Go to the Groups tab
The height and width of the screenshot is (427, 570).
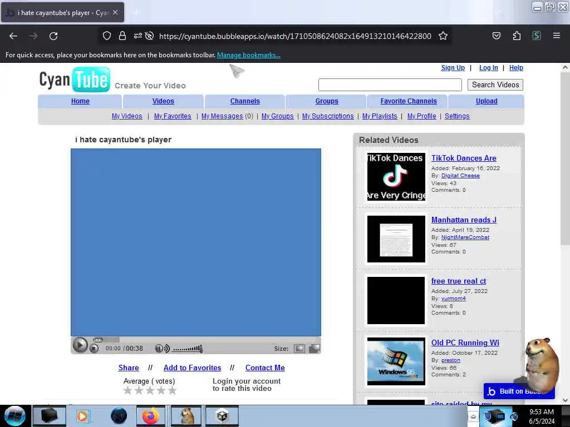327,101
